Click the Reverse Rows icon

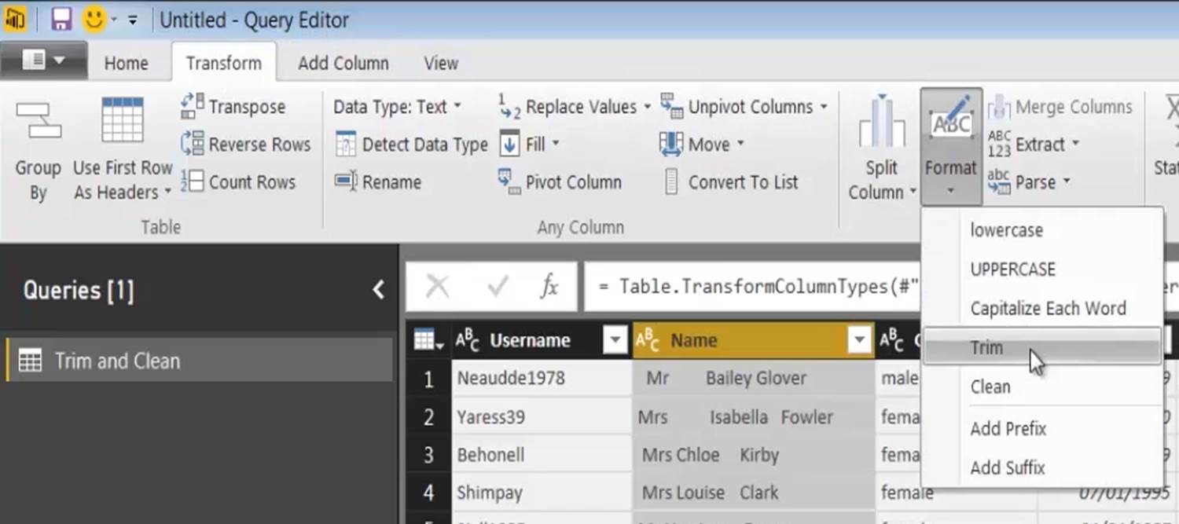pyautogui.click(x=193, y=145)
